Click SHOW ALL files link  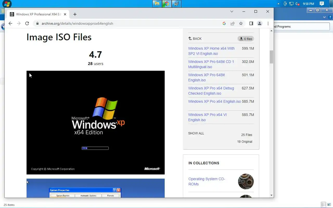click(x=196, y=133)
